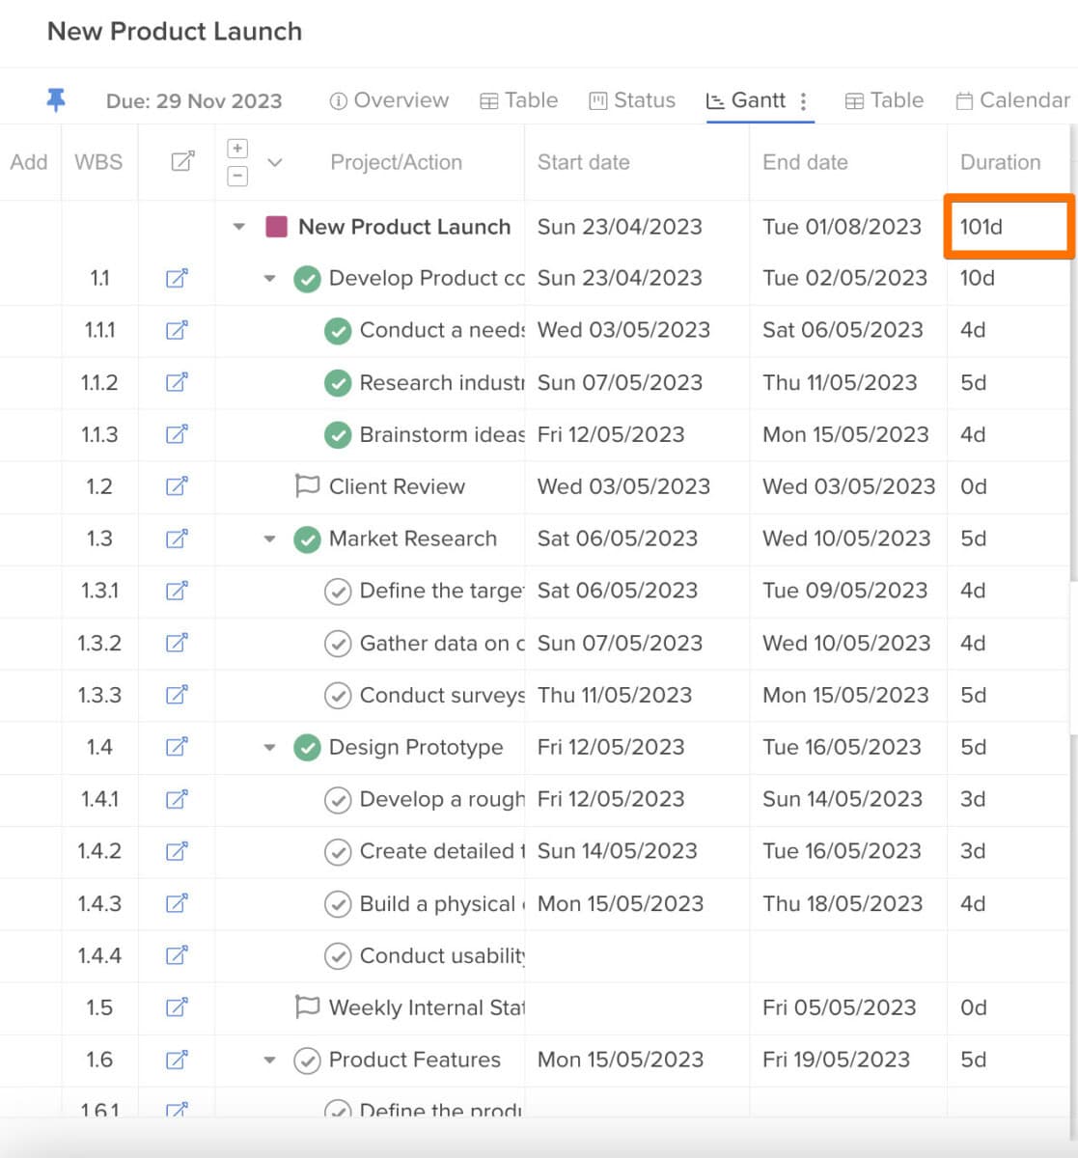Open details icon for WBS 1.4.2
Viewport: 1078px width, 1158px height.
(x=177, y=851)
